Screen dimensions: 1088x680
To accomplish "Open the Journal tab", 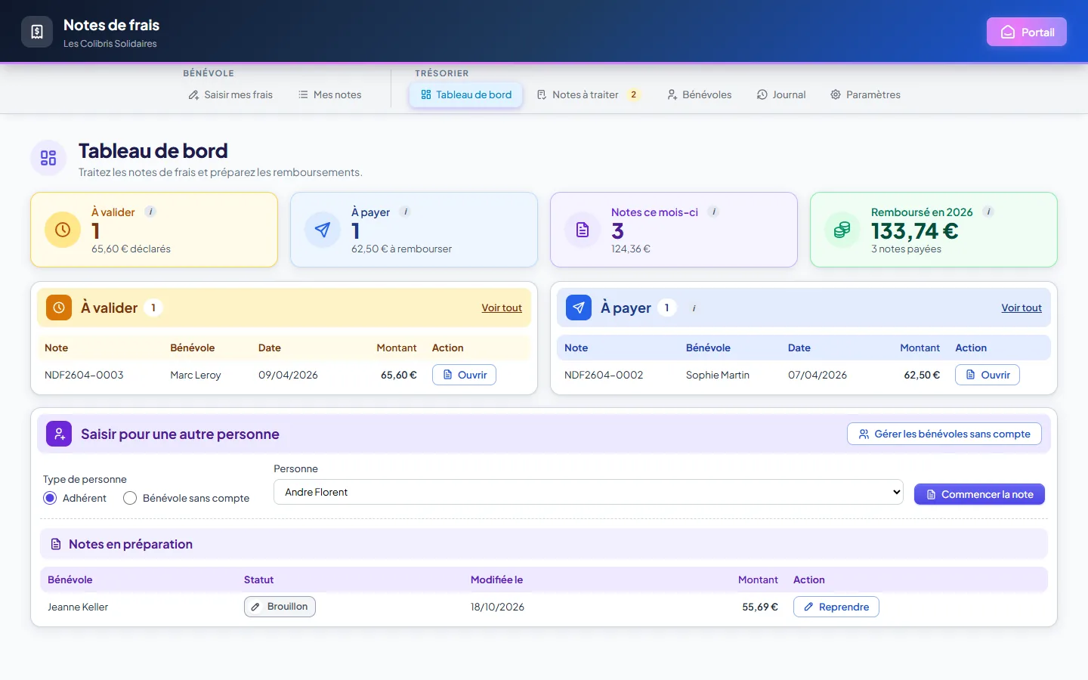I will point(781,94).
